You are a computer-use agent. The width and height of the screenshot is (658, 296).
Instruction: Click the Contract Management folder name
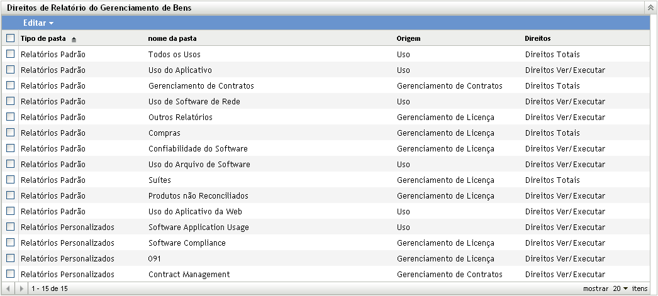(x=189, y=274)
